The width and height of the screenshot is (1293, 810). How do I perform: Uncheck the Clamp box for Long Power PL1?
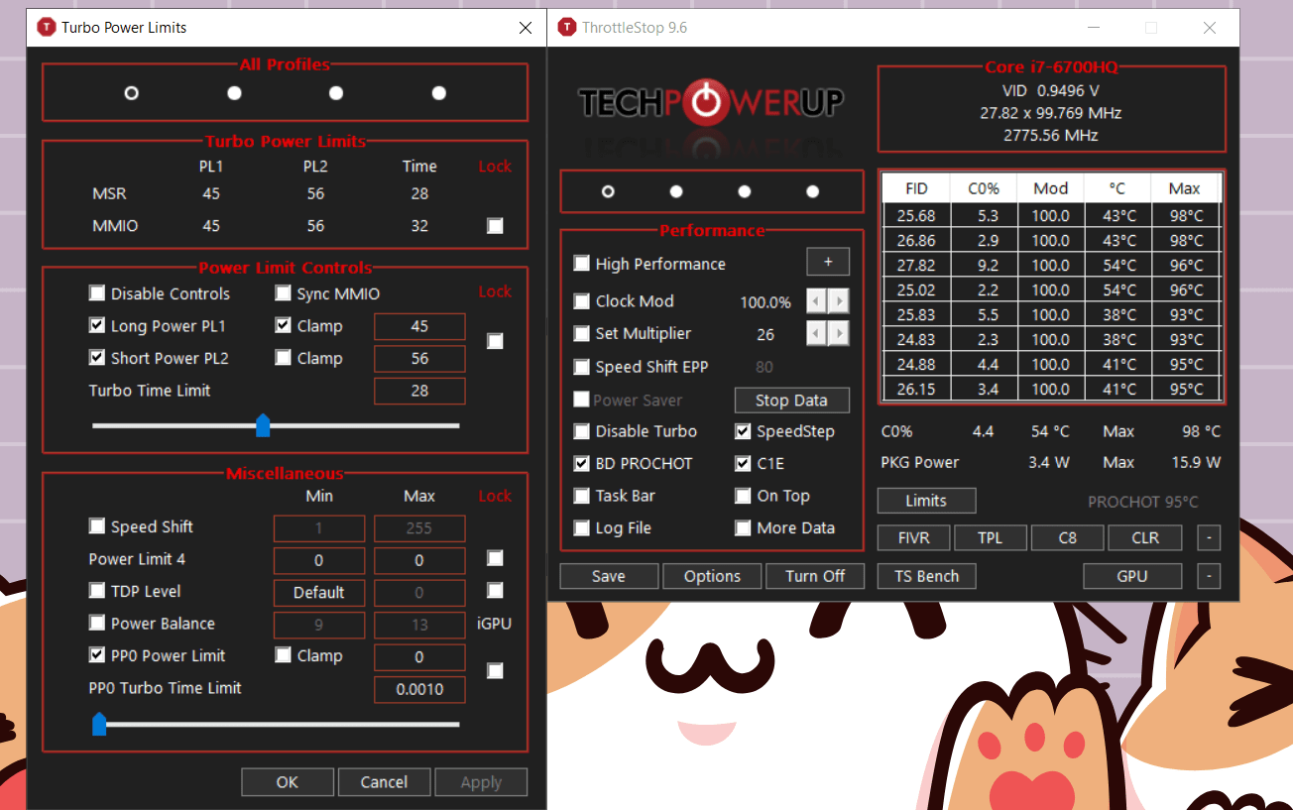pyautogui.click(x=283, y=325)
